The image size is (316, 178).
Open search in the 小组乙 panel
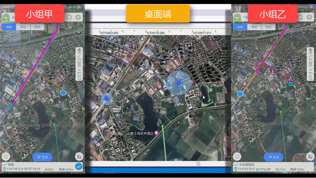(x=300, y=17)
